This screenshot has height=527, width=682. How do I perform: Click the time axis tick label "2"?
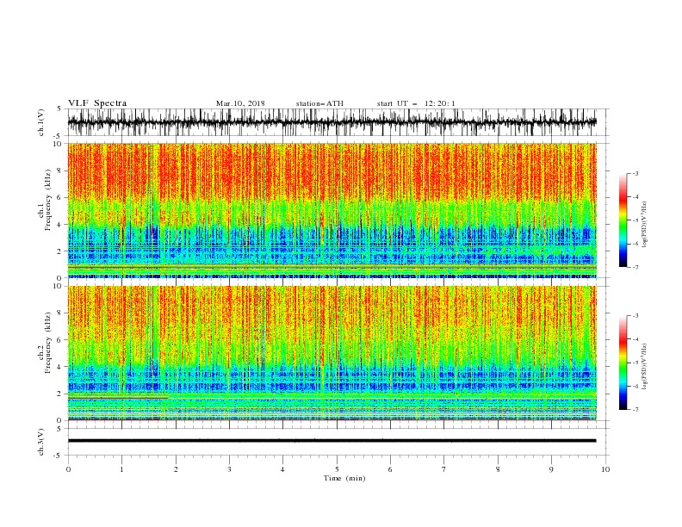tap(176, 469)
